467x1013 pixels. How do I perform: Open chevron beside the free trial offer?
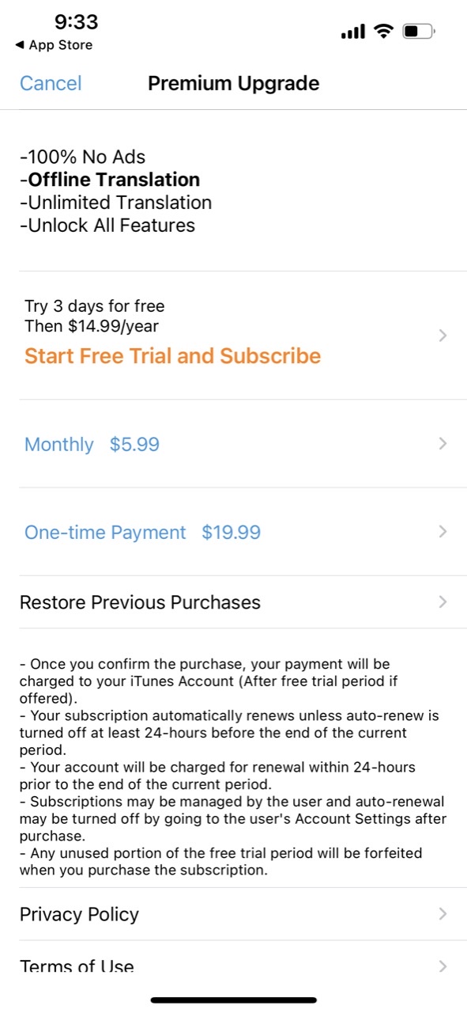pyautogui.click(x=443, y=336)
